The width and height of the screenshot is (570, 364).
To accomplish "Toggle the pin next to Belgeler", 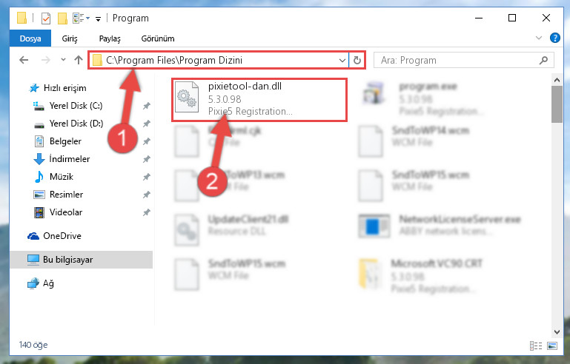I will [147, 141].
